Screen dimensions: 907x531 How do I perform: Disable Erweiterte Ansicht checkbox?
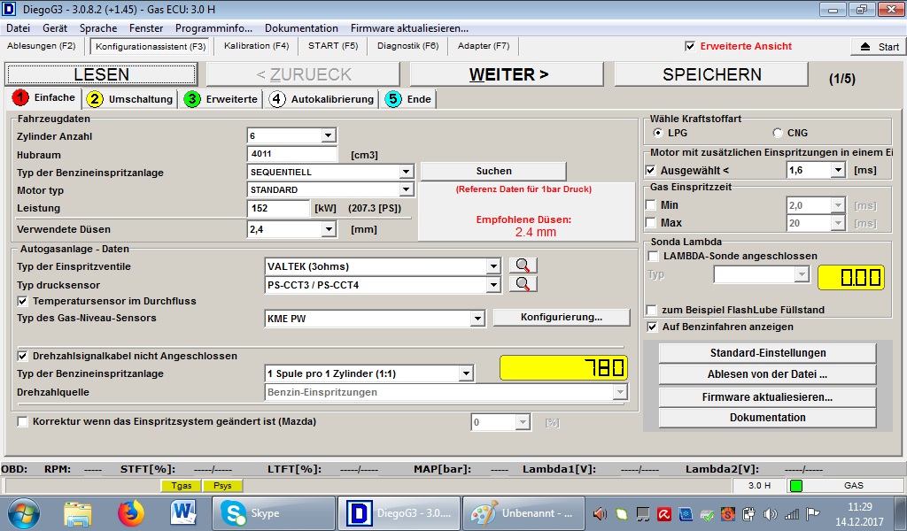690,46
